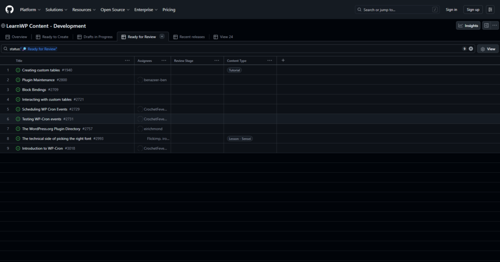Open issue Plugin Maintenance
The width and height of the screenshot is (500, 262).
[x=38, y=80]
